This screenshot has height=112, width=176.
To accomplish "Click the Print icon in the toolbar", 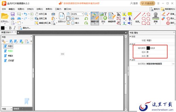I will pyautogui.click(x=13, y=18).
